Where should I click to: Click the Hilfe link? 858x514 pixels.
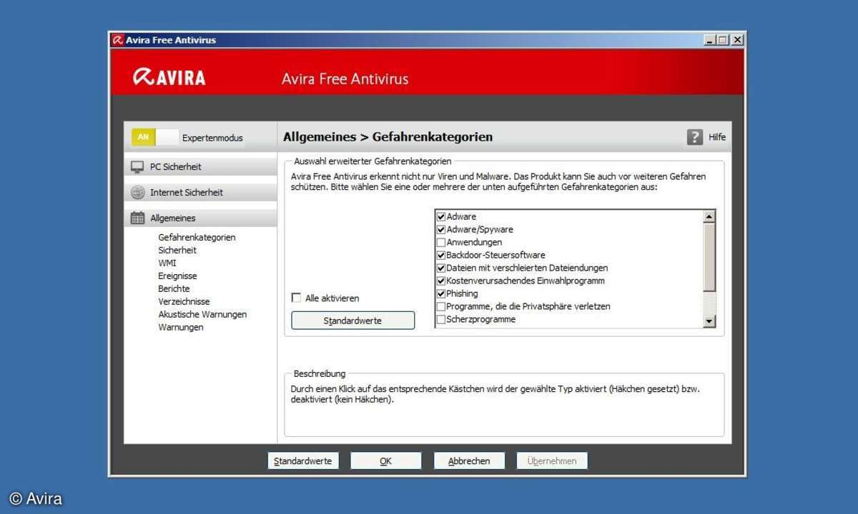(717, 137)
